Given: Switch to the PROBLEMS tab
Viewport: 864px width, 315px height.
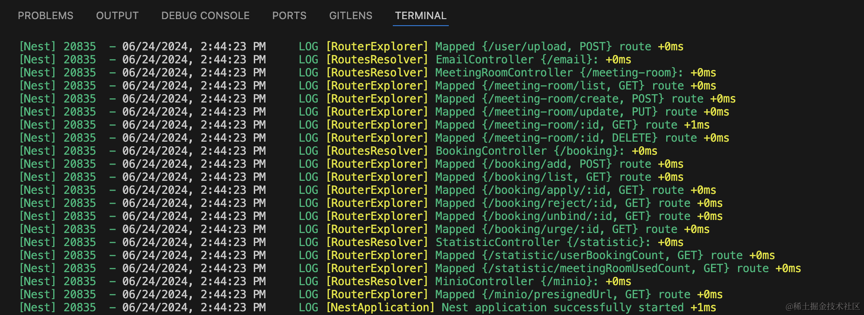Looking at the screenshot, I should 45,16.
